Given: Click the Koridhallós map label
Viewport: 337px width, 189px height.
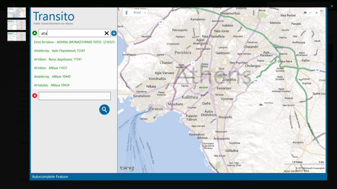Looking at the screenshot, I should click(x=158, y=79).
